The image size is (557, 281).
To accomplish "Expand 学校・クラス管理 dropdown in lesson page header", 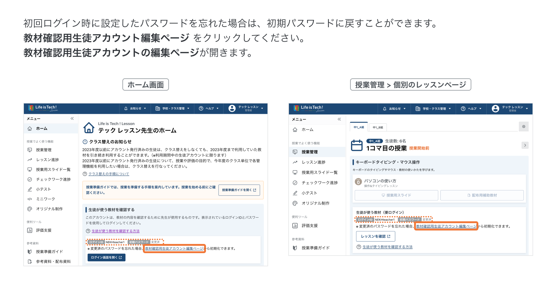I will click(x=433, y=109).
